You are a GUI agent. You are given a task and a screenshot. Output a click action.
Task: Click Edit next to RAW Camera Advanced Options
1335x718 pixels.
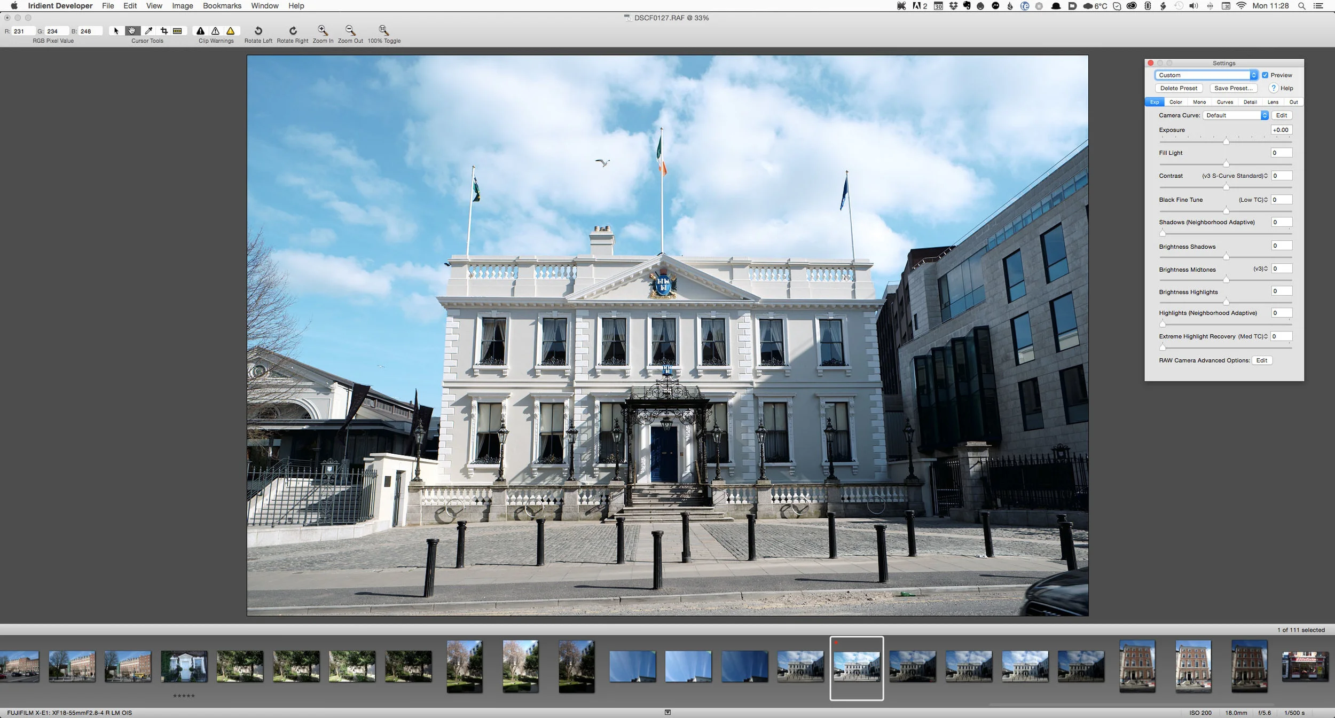tap(1261, 360)
